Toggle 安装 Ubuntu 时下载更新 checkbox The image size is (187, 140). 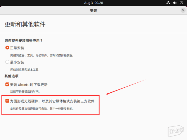click(x=7, y=84)
